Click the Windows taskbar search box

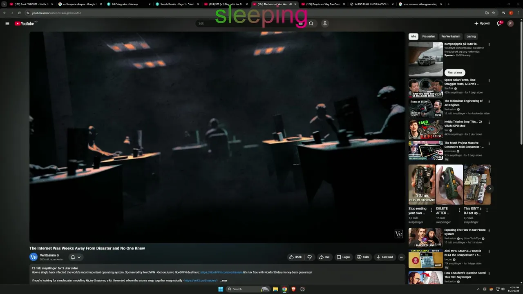click(248, 289)
